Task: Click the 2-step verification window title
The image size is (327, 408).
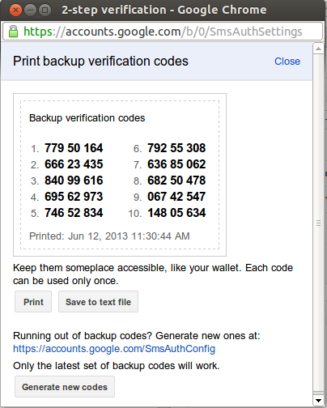Action: (164, 11)
